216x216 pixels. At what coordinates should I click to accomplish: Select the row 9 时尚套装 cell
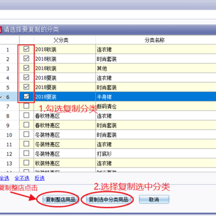[x=156, y=125]
